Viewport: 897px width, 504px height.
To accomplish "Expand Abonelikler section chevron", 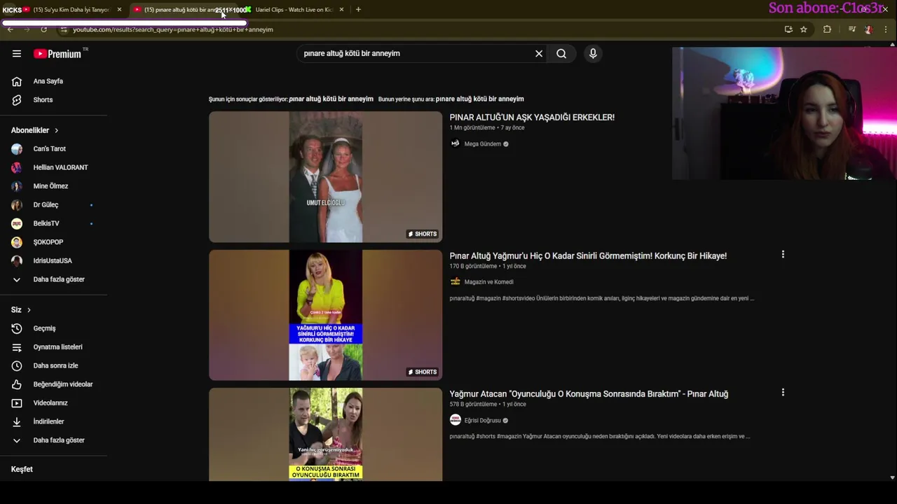I will click(x=56, y=130).
